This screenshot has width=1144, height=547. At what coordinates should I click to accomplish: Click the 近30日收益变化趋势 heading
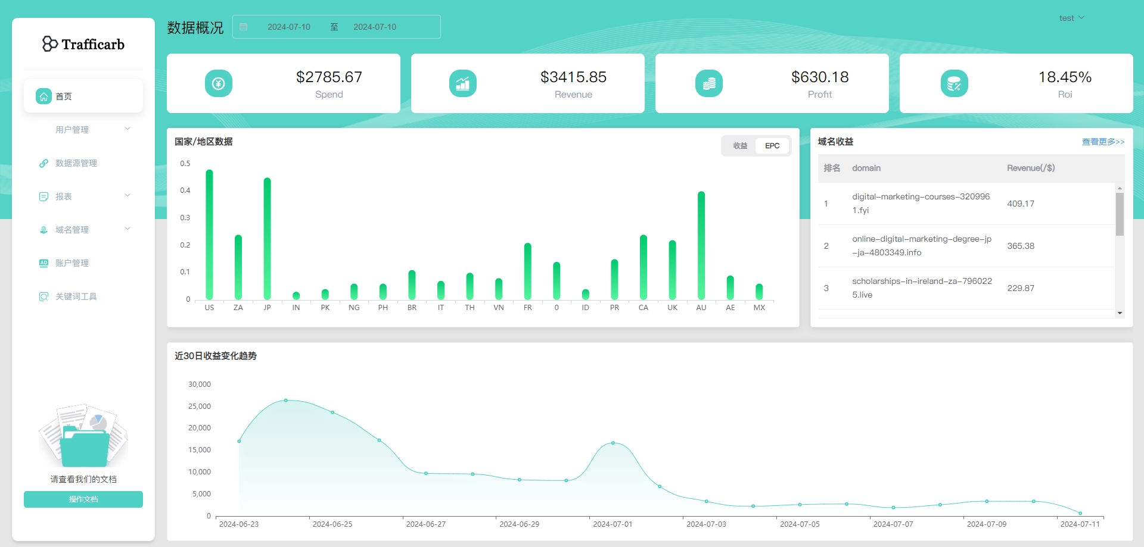point(216,356)
